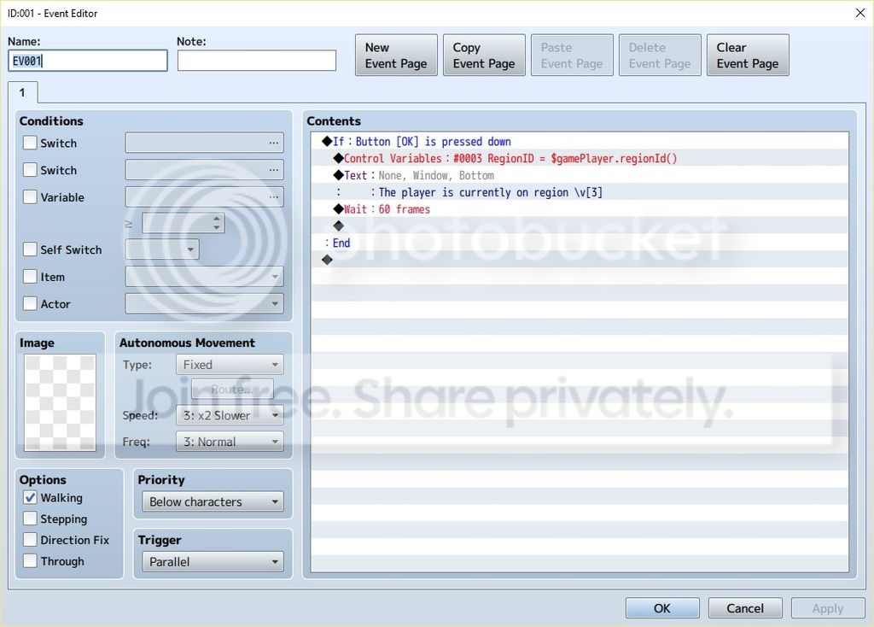The height and width of the screenshot is (627, 874).
Task: Focus the Note input field
Action: 257,61
